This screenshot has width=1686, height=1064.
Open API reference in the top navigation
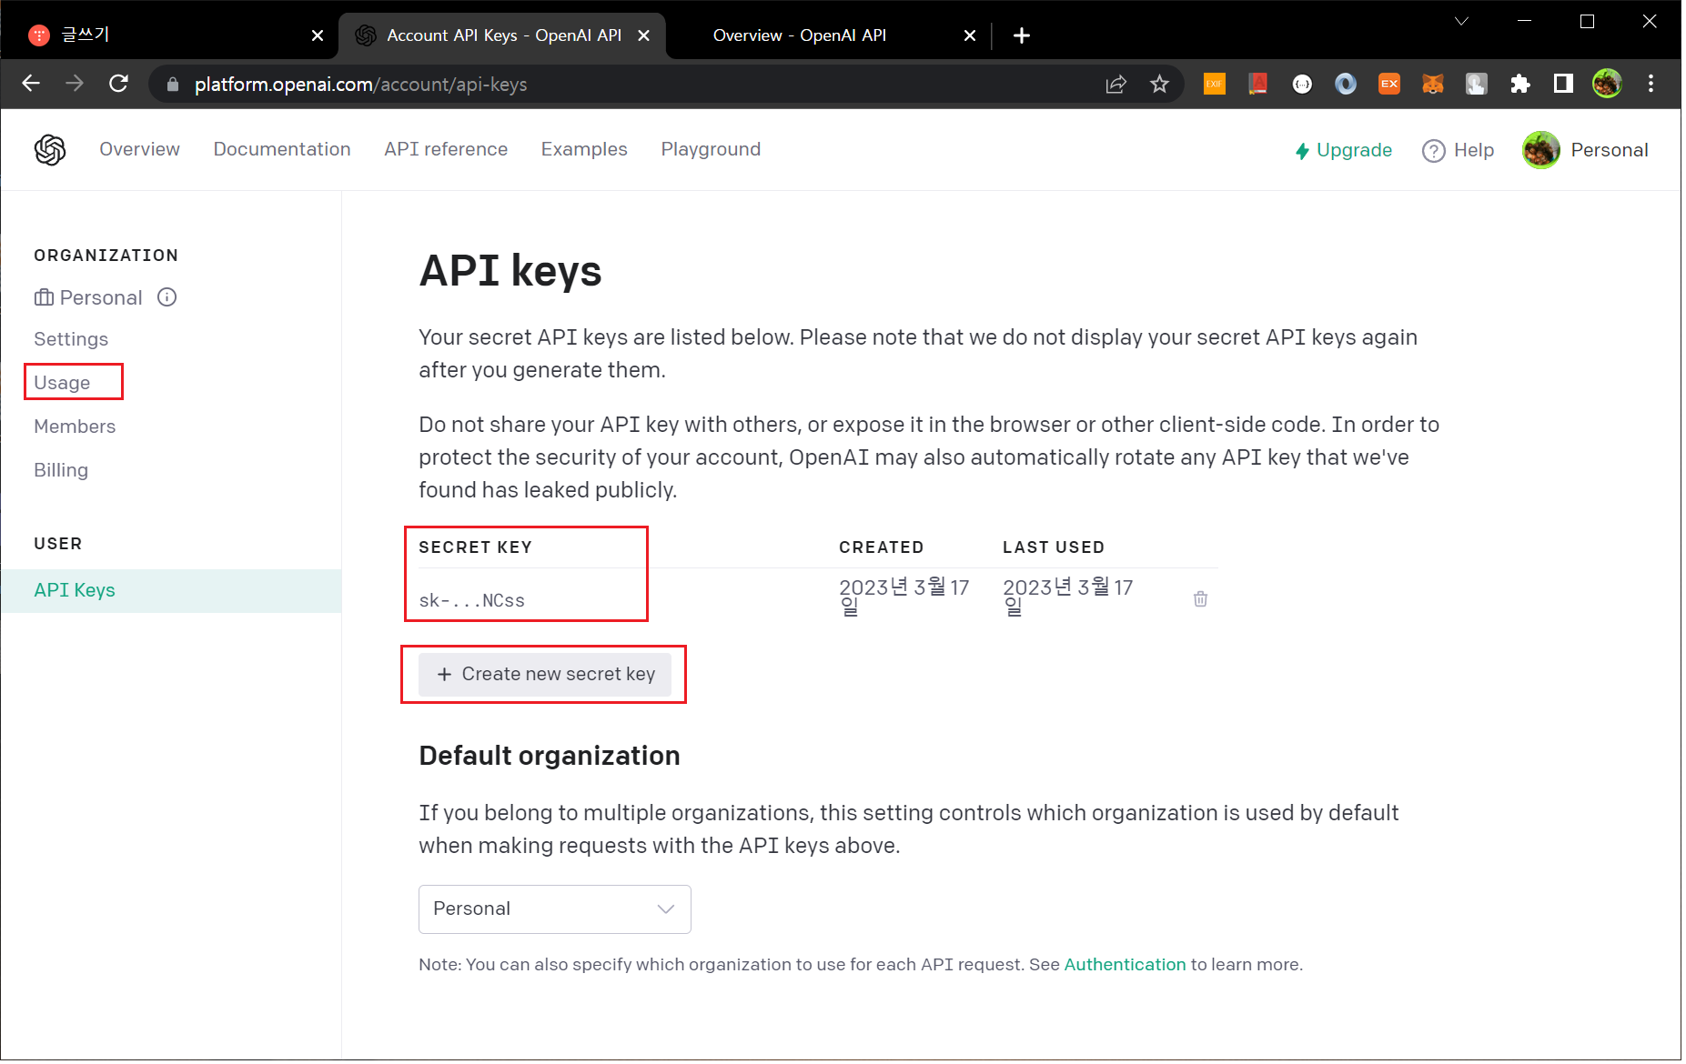[446, 149]
